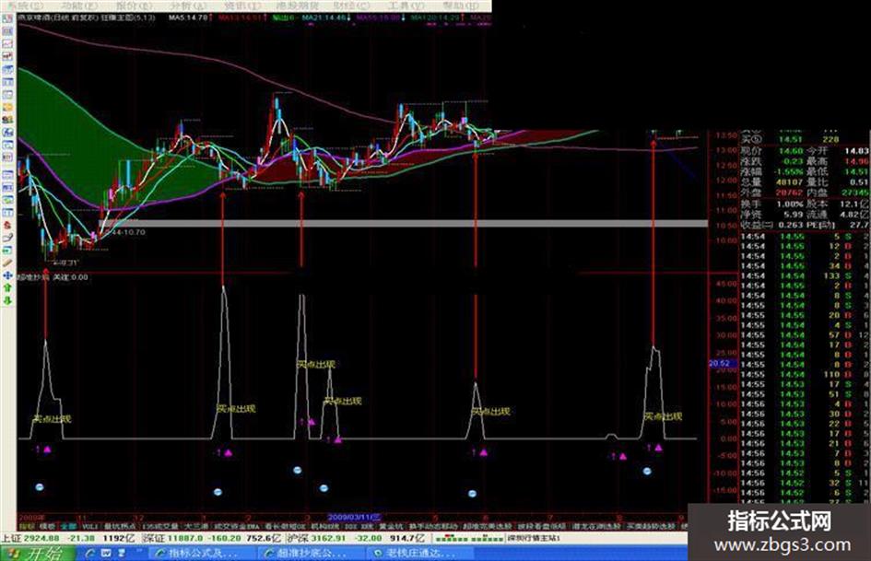Viewport: 871px width, 561px height.
Task: Switch to the 指标 tab at chart bottom
Action: (x=27, y=526)
